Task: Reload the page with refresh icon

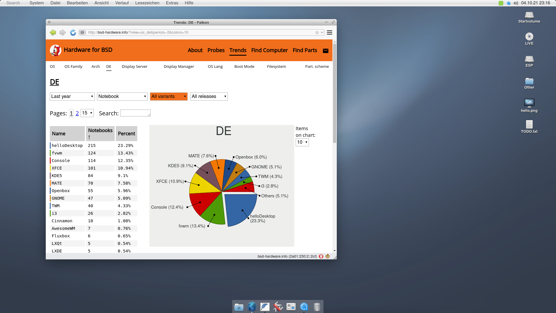Action: (73, 32)
